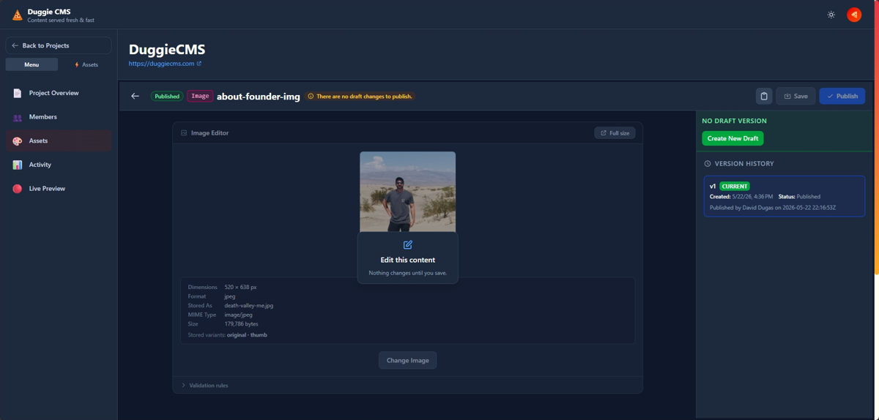This screenshot has width=879, height=420.
Task: Click the clipboard copy icon button
Action: pos(764,96)
